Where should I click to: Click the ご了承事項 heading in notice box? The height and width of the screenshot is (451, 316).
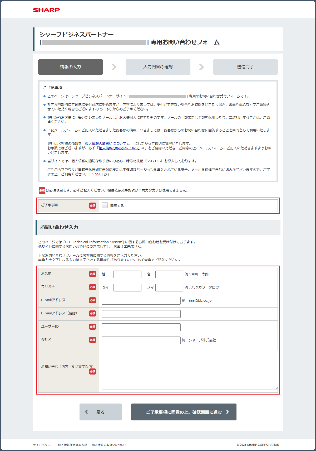(53, 88)
